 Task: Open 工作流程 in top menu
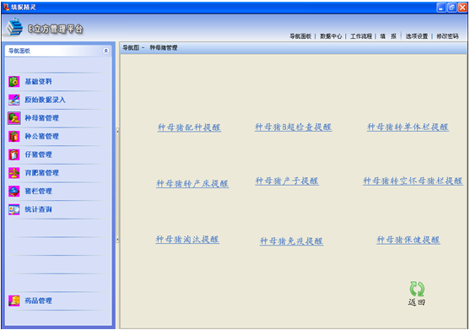pyautogui.click(x=361, y=36)
